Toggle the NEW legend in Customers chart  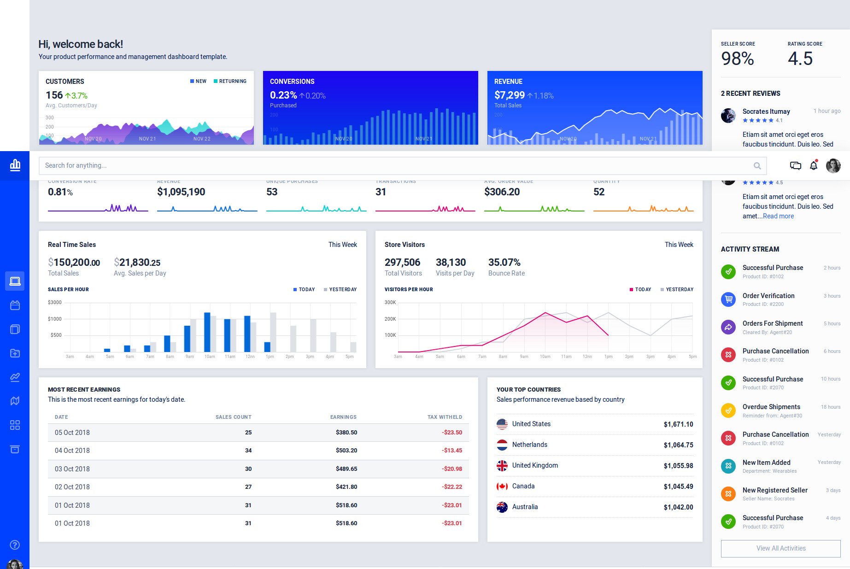pyautogui.click(x=198, y=81)
